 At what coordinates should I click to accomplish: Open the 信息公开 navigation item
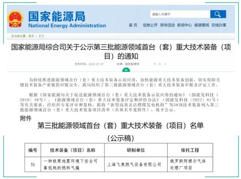150,25
